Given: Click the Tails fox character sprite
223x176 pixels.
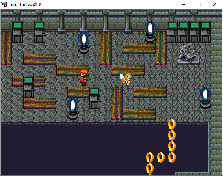Looking at the screenshot, I should 127,79.
